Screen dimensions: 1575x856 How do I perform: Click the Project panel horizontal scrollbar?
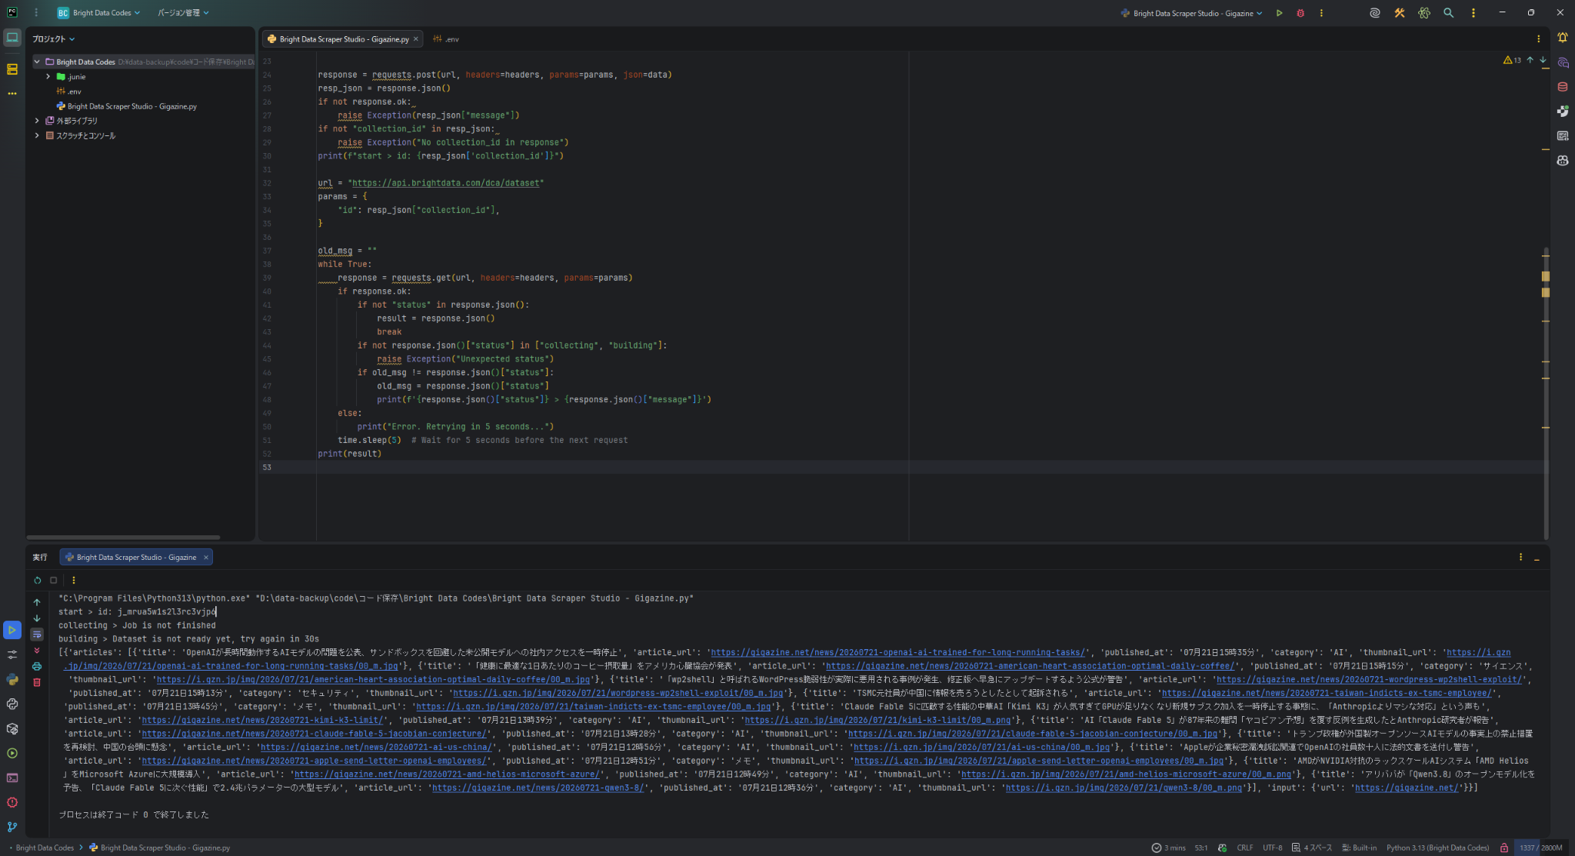(x=123, y=537)
